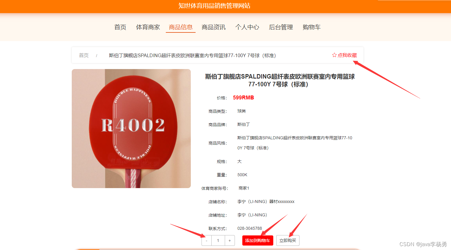Click the 立即购买 button

[288, 240]
